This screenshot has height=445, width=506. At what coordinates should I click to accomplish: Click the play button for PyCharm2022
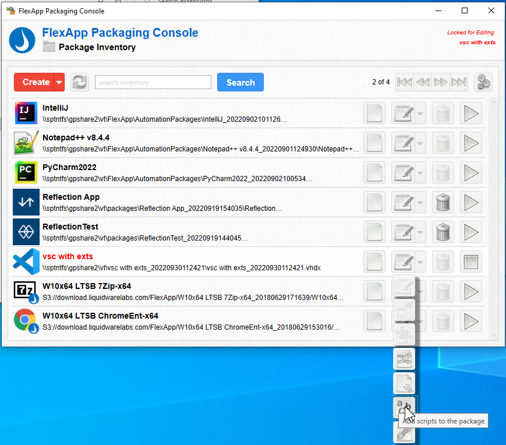(471, 172)
